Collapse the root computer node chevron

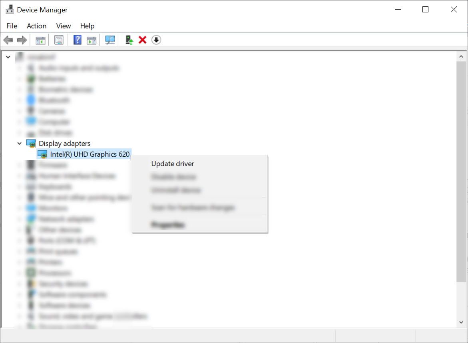pos(8,57)
